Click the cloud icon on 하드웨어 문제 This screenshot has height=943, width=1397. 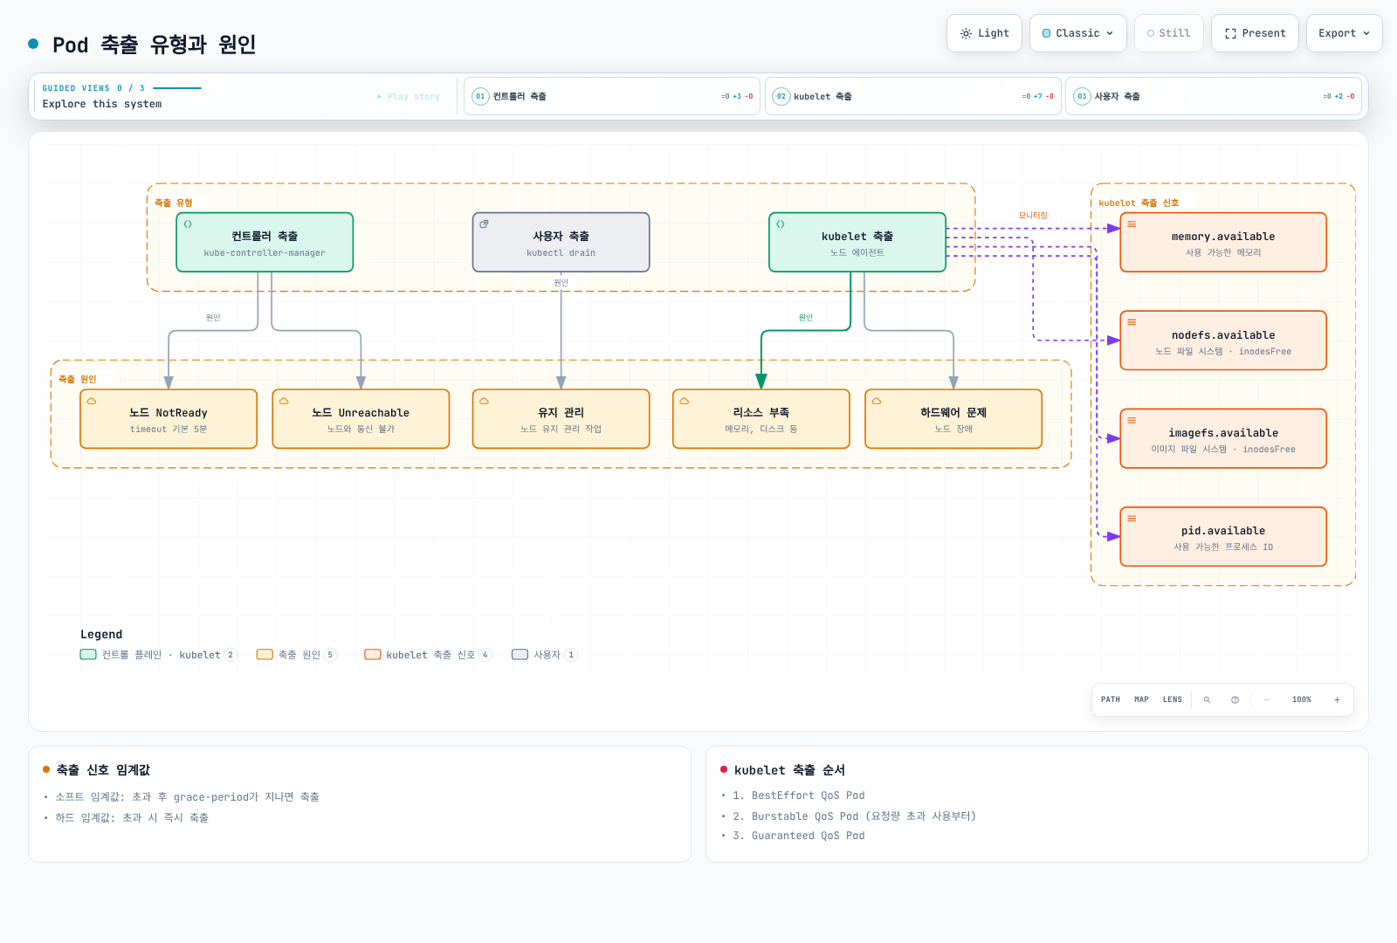pos(877,402)
